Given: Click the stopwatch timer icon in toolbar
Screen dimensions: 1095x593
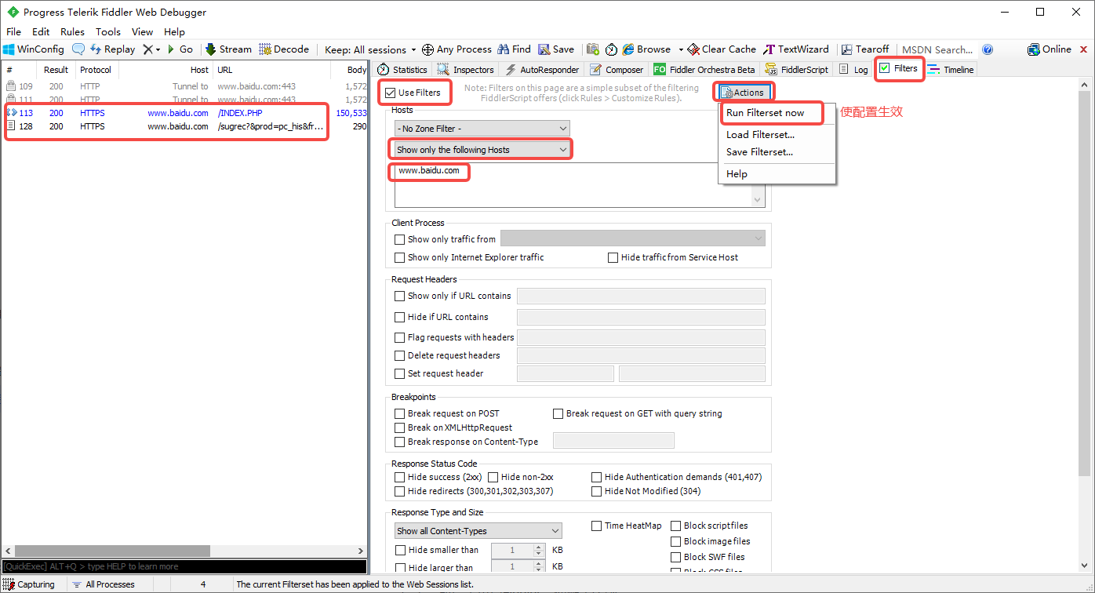Looking at the screenshot, I should [611, 49].
